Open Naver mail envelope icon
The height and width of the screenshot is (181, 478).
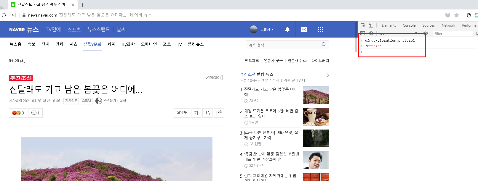tap(304, 29)
